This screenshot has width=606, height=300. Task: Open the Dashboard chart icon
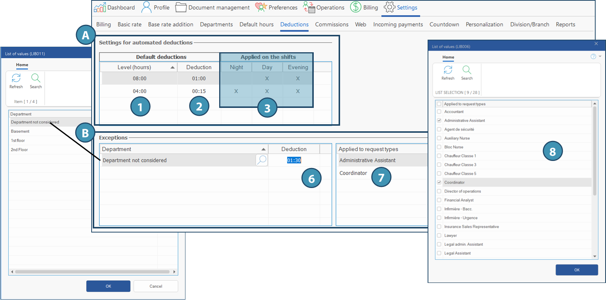(x=100, y=7)
